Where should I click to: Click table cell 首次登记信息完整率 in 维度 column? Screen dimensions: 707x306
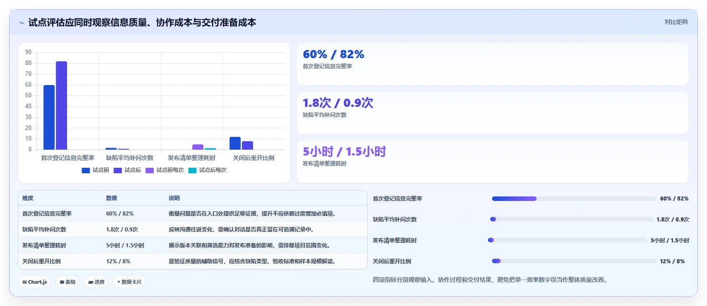pyautogui.click(x=47, y=214)
